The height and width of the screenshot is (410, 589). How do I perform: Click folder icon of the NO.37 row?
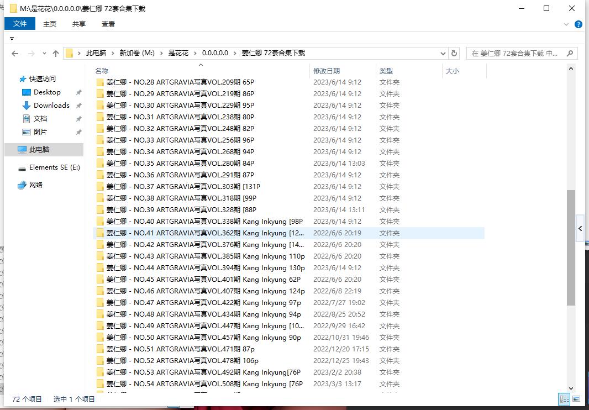point(100,187)
